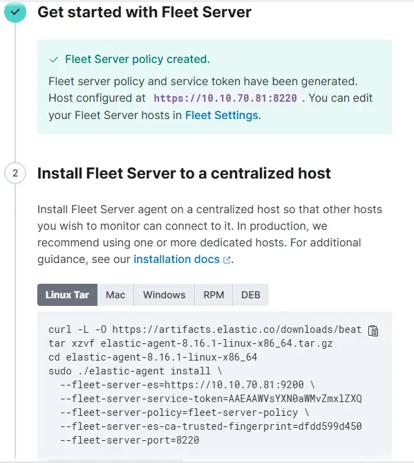Click the cd elastic-agent-8.16.1 line
The height and width of the screenshot is (463, 414).
pos(153,357)
